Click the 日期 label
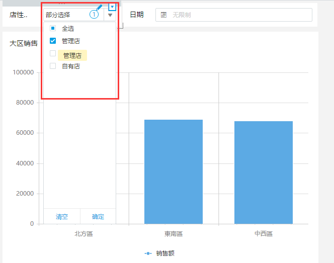The image size is (334, 263). 136,15
